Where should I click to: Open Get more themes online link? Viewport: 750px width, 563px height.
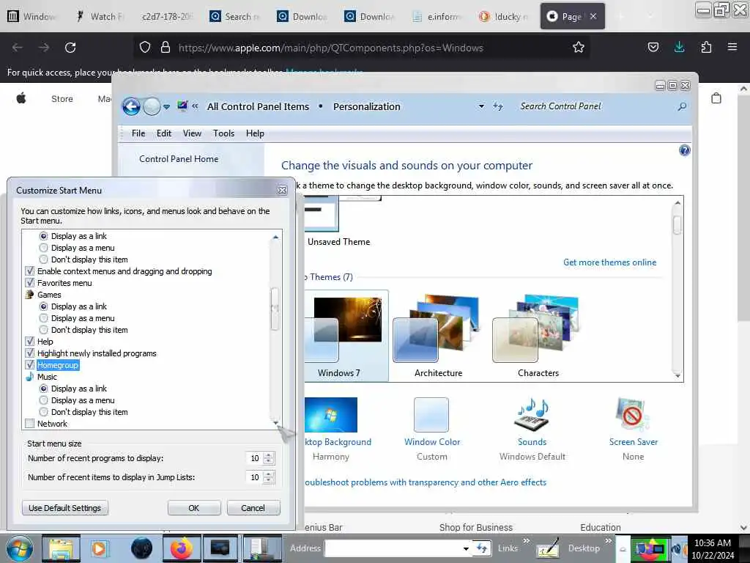609,262
